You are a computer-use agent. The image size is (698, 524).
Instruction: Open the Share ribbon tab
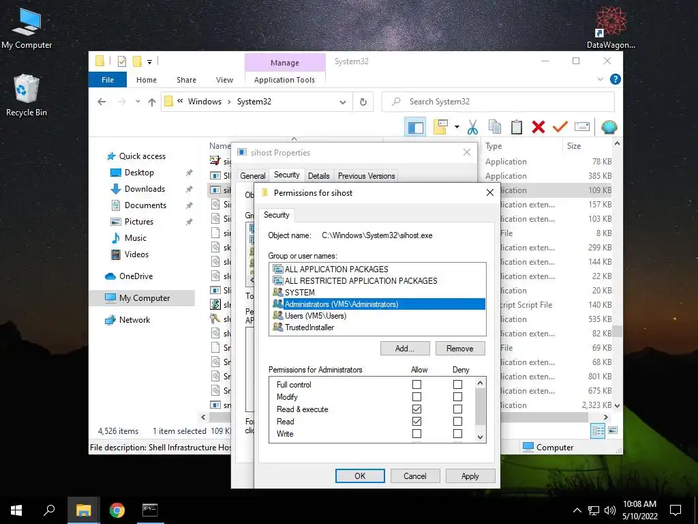[x=186, y=80]
